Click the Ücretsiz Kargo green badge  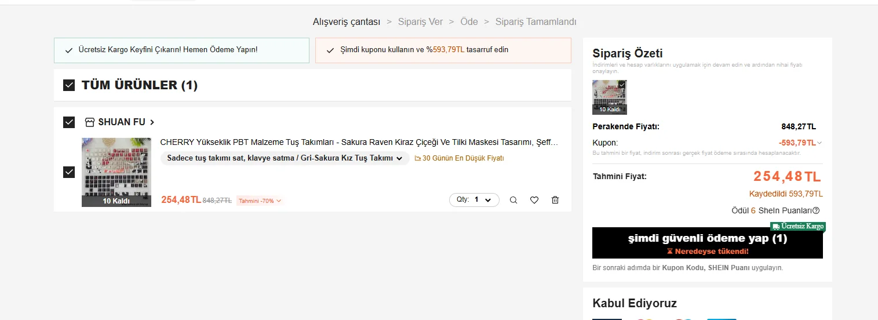coord(797,226)
